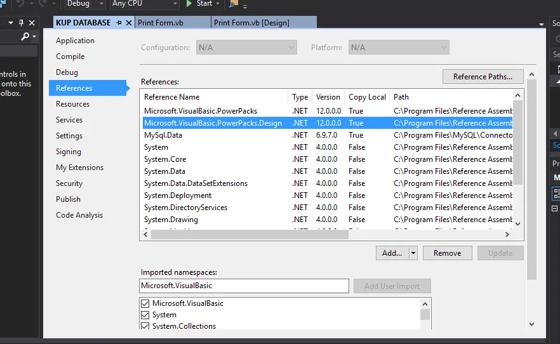560x344 pixels.
Task: Expand the Start button dropdown arrow
Action: tap(218, 4)
